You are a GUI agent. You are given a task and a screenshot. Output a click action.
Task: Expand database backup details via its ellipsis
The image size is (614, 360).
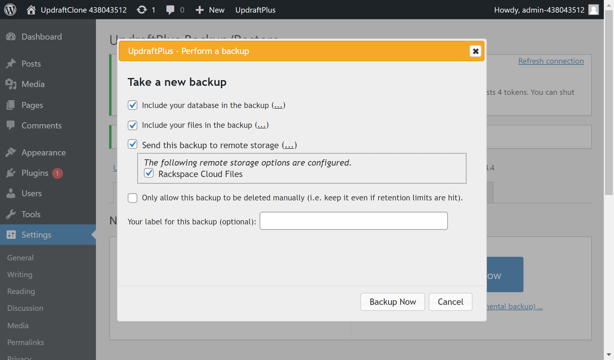tap(278, 106)
